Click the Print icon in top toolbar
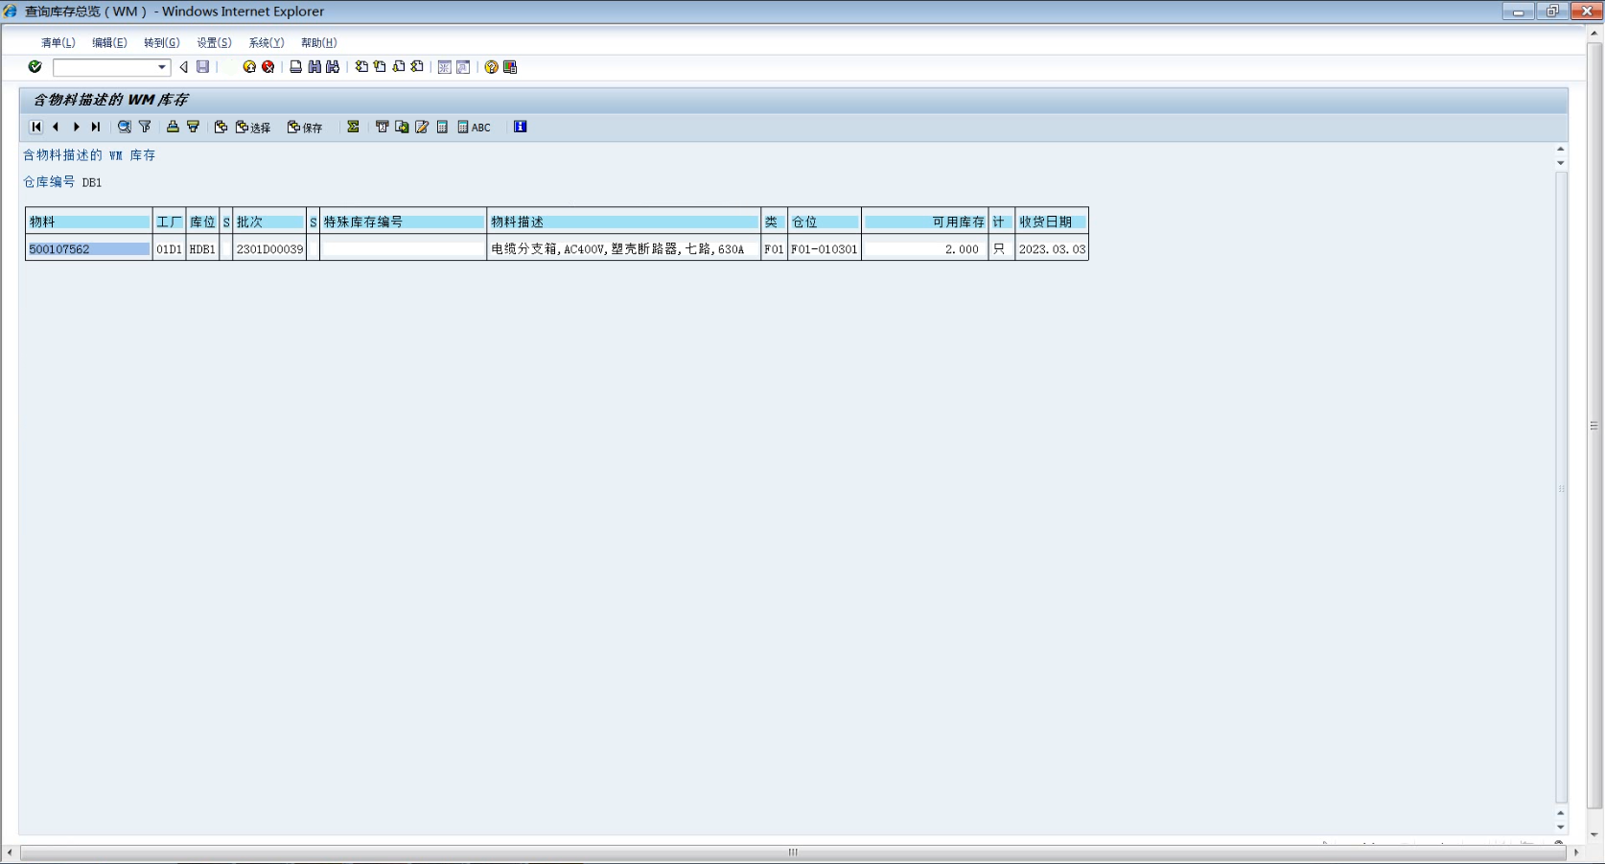Image resolution: width=1605 pixels, height=864 pixels. 296,67
